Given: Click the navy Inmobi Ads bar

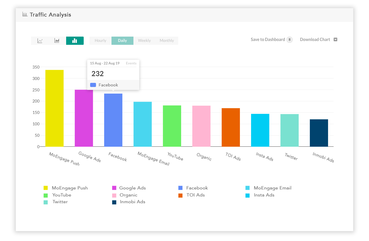Looking at the screenshot, I should tap(319, 133).
